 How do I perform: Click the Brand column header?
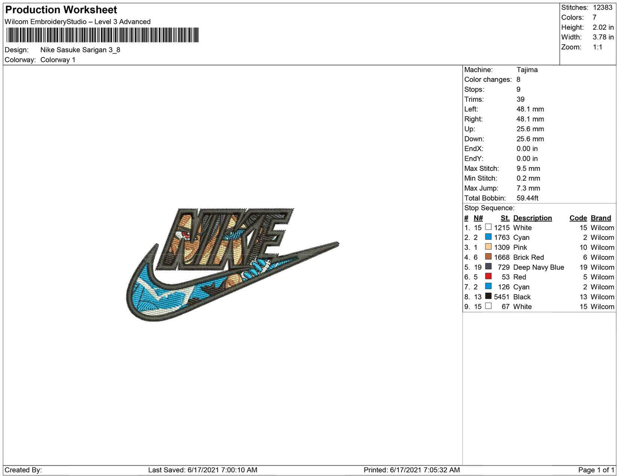601,218
